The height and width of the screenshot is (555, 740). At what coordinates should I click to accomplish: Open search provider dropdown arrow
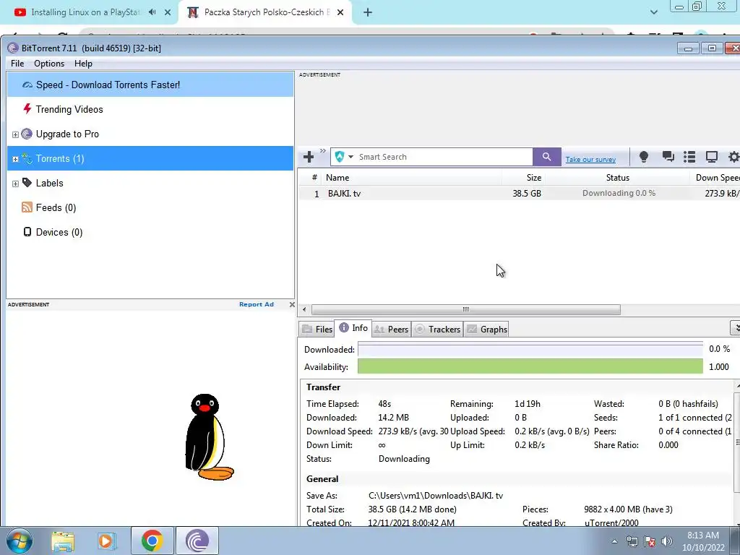(350, 157)
